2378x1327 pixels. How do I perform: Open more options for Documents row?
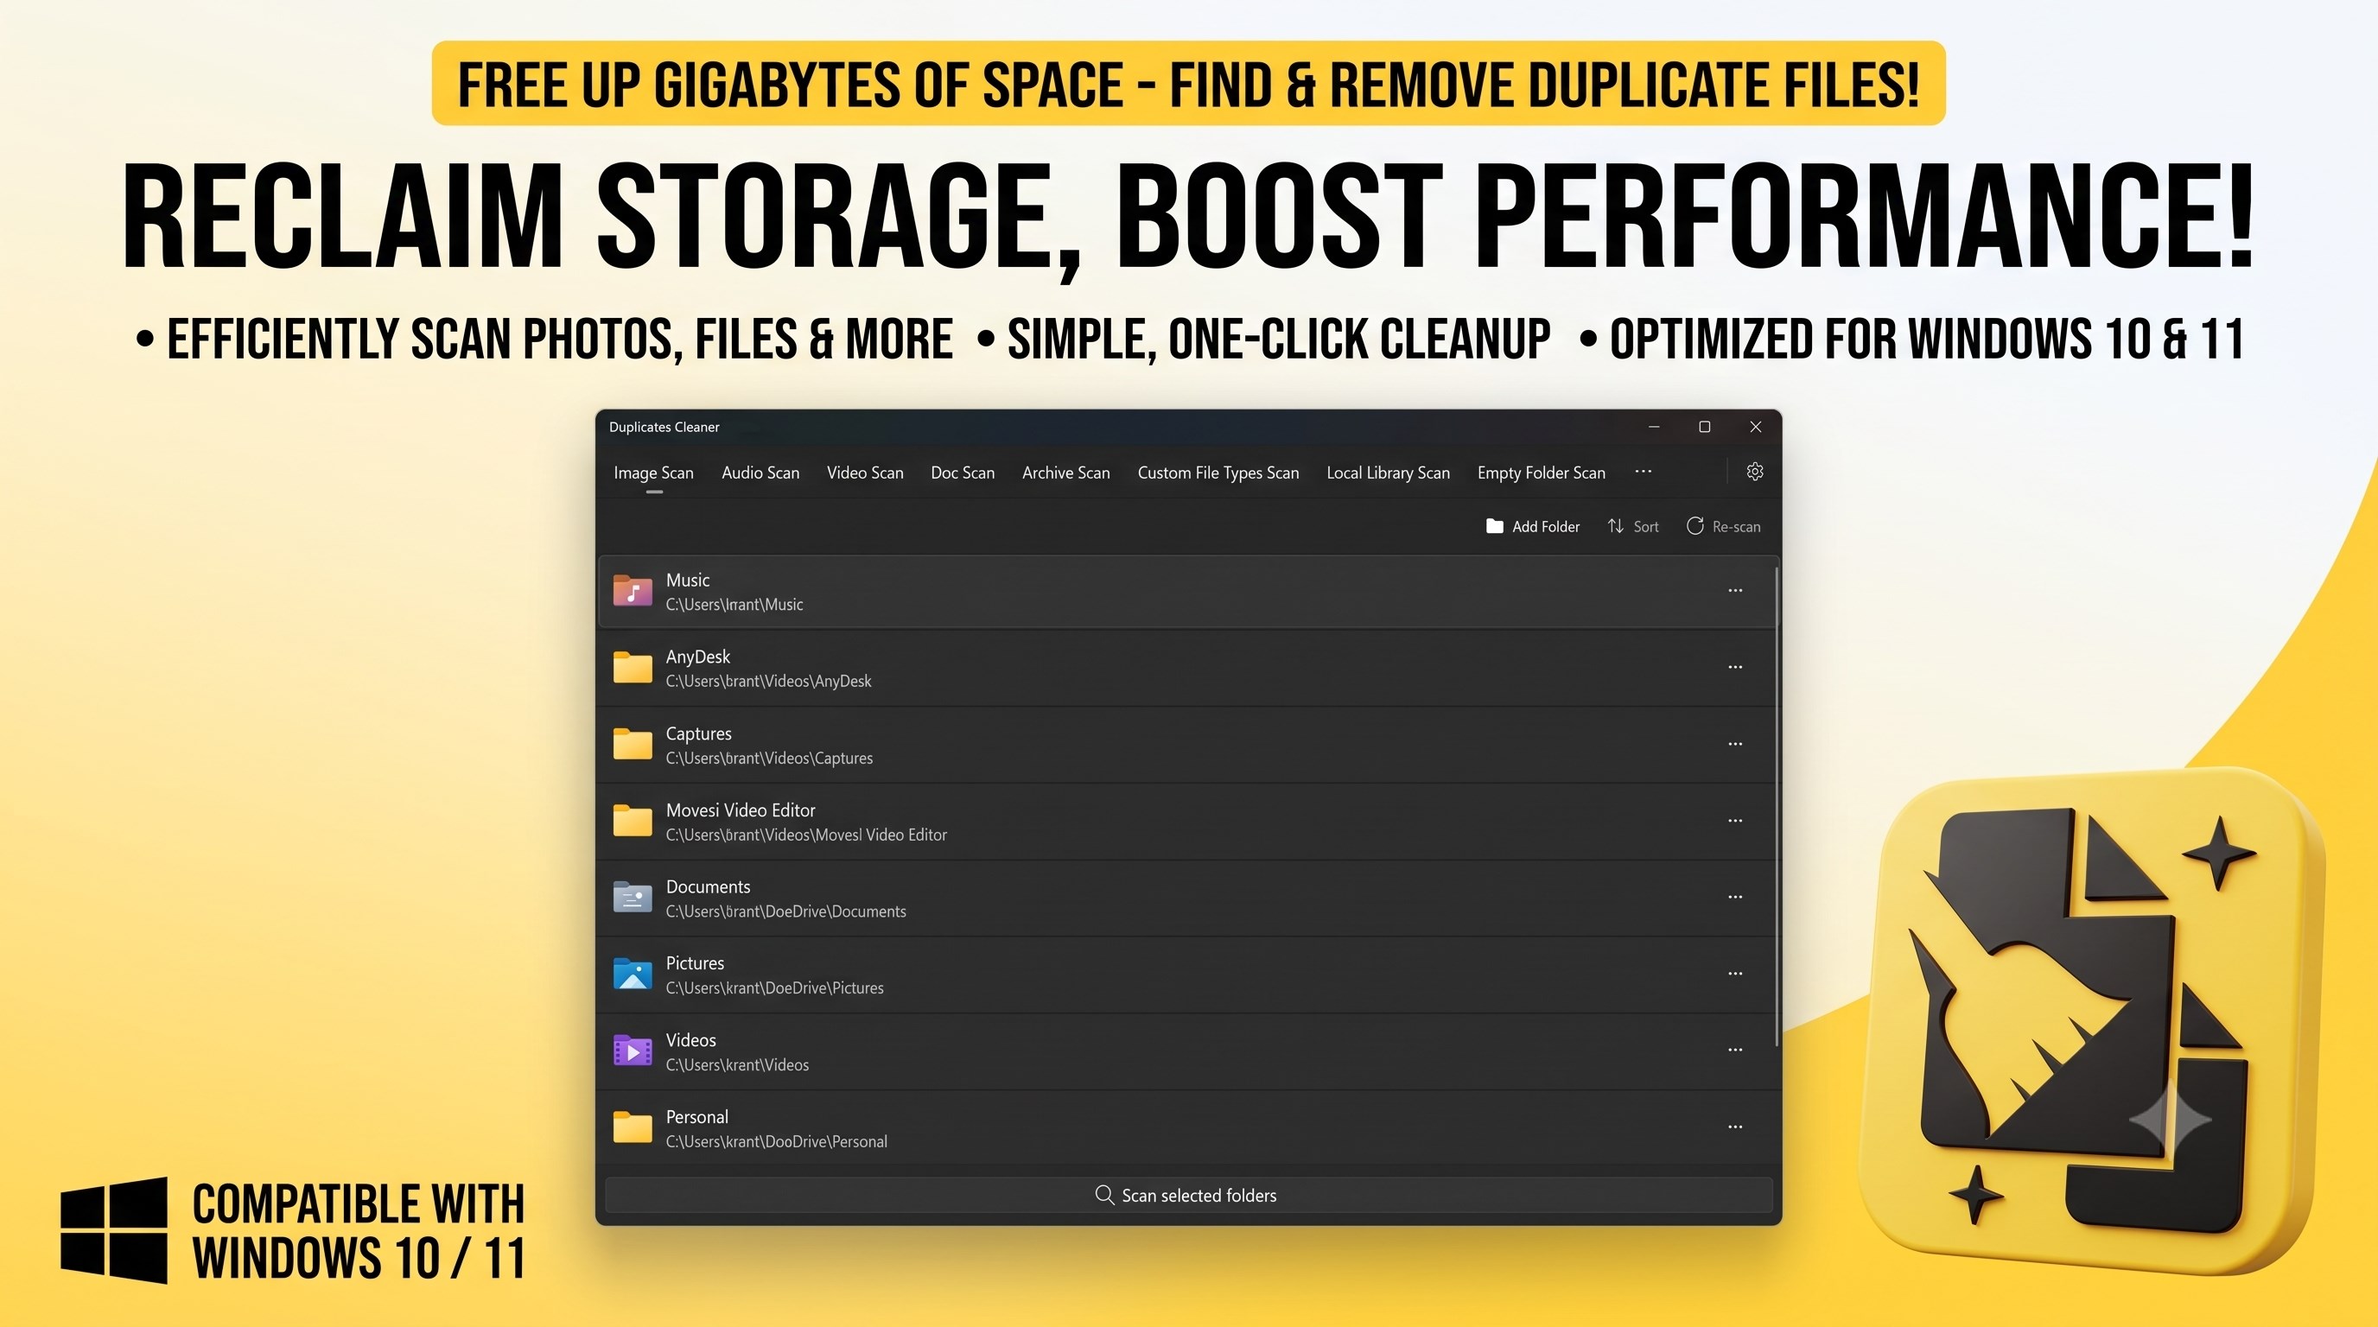point(1735,897)
